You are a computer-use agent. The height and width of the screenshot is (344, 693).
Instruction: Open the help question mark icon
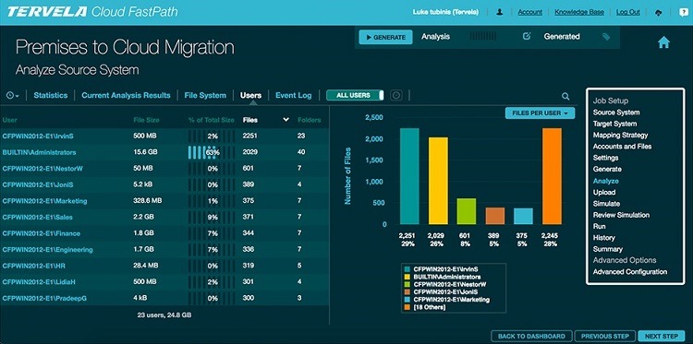coord(684,13)
